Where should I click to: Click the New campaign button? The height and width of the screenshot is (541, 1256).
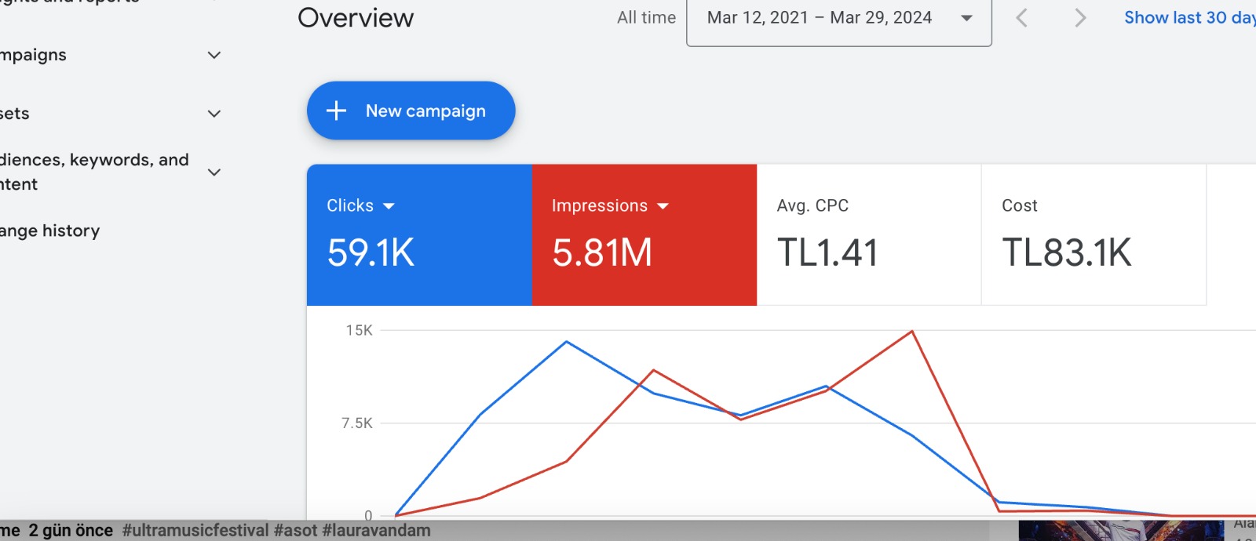click(x=411, y=111)
